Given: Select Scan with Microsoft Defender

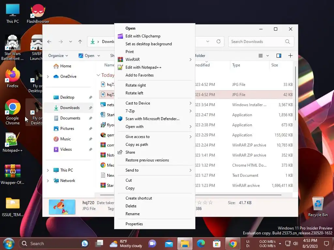Looking at the screenshot, I should 155,119.
